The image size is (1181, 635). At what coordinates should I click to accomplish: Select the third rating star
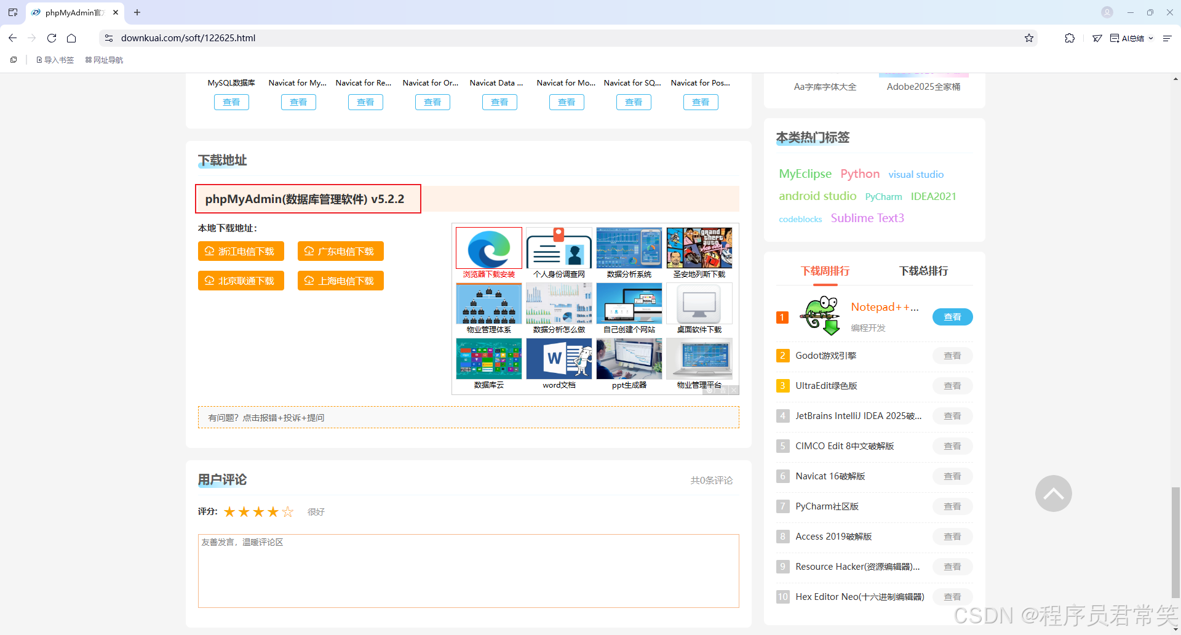(258, 511)
